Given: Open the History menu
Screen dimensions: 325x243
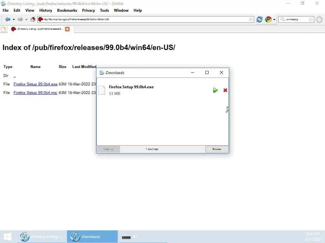Looking at the screenshot, I should click(x=46, y=10).
